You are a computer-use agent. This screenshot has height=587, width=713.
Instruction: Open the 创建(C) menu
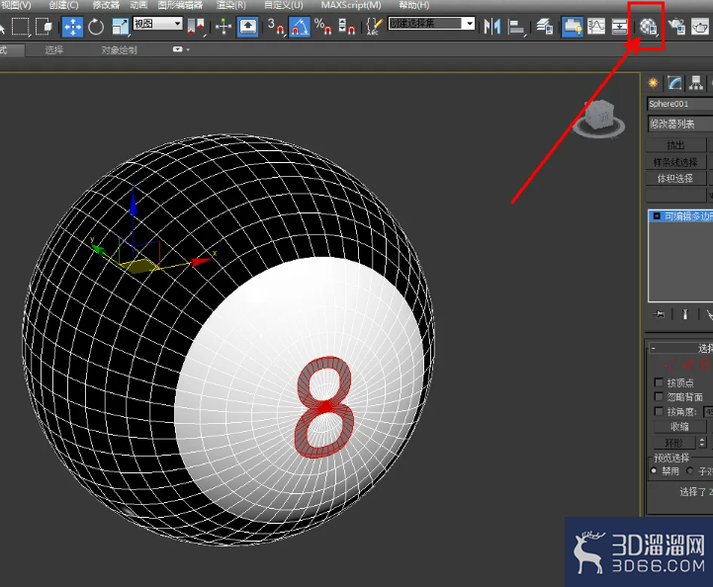point(63,6)
